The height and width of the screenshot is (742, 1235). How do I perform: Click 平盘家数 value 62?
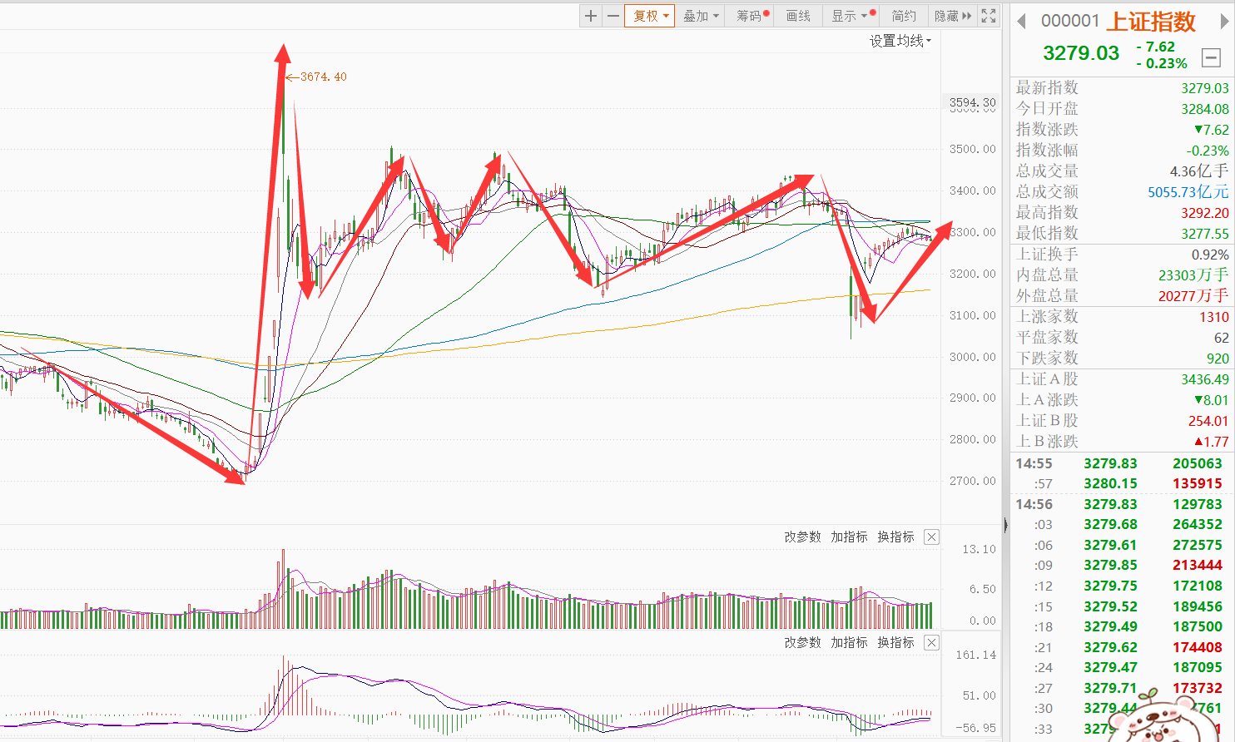pyautogui.click(x=1221, y=338)
